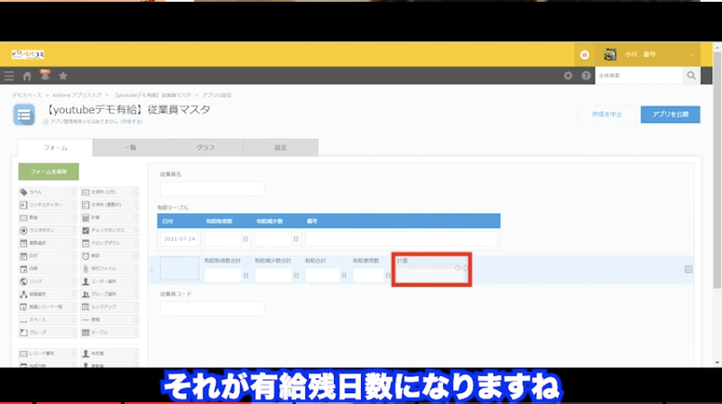Click the フォームを保存 button
Image resolution: width=722 pixels, height=404 pixels.
click(x=49, y=170)
